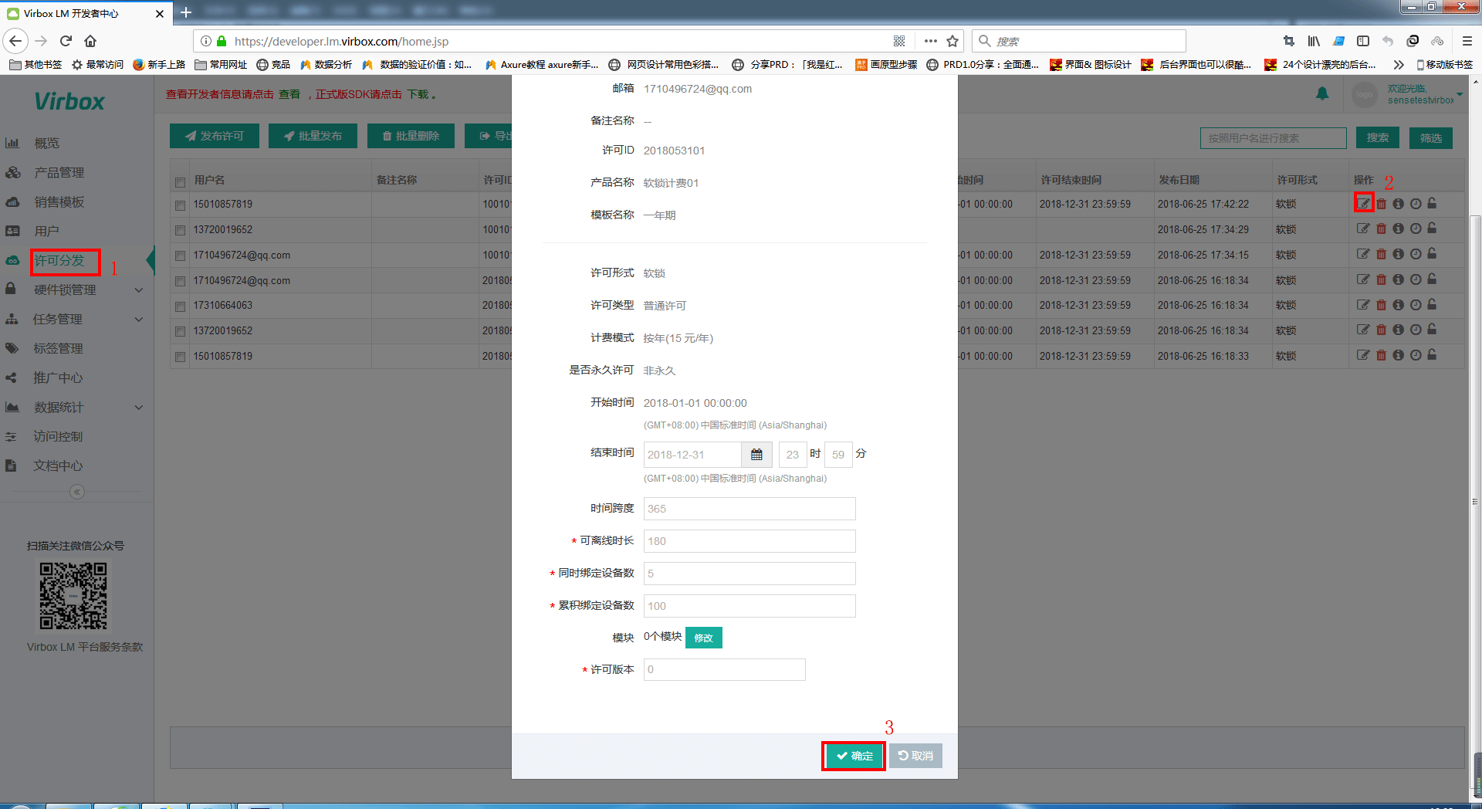Click the 发布许可 button
1482x809 pixels.
point(214,136)
